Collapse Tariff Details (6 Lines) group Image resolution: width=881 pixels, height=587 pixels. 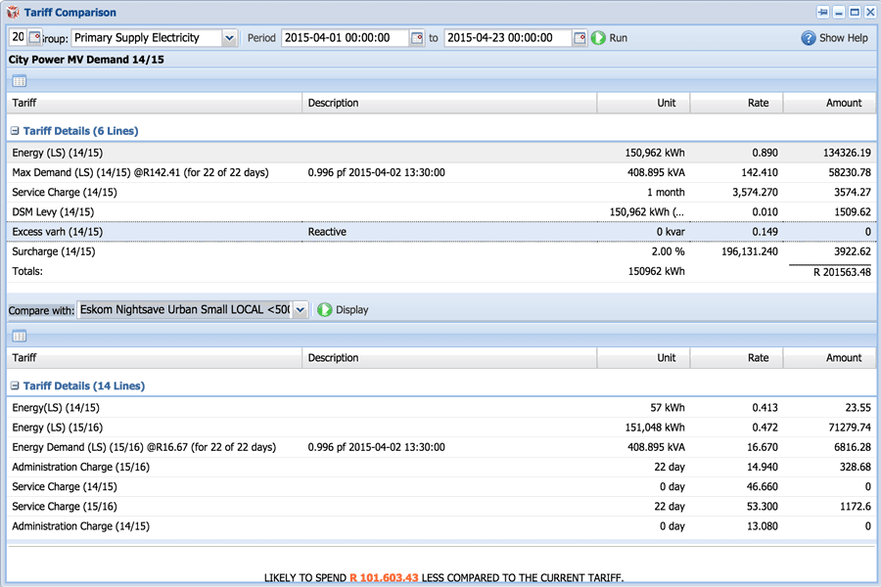pos(15,131)
